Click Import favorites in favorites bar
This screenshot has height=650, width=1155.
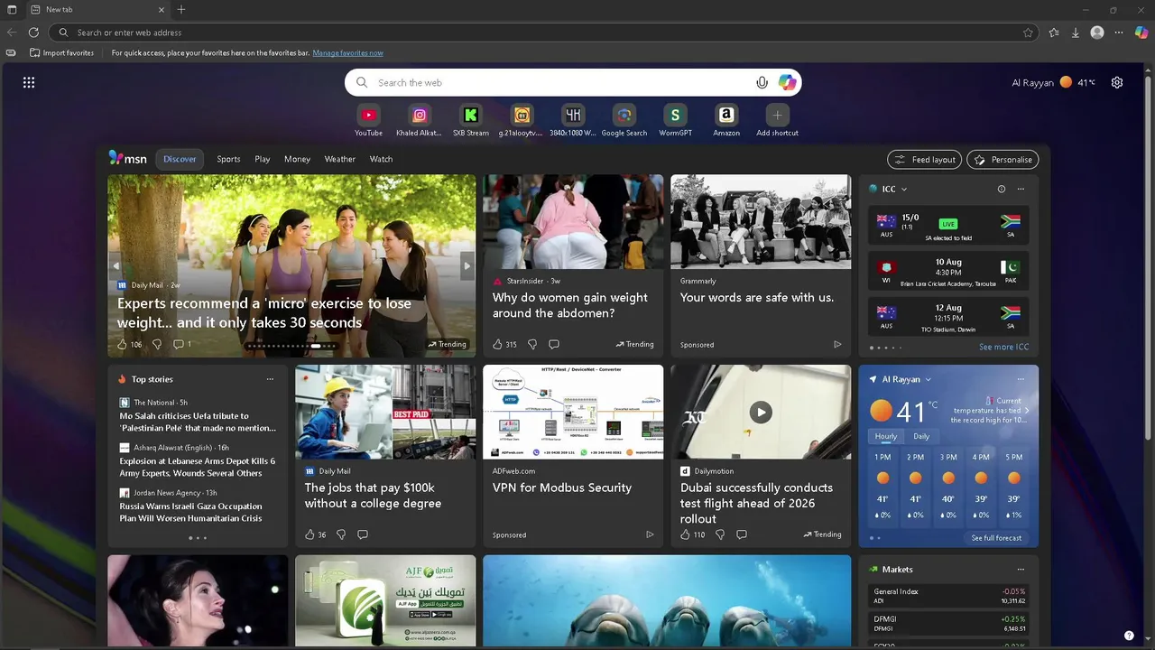click(61, 53)
